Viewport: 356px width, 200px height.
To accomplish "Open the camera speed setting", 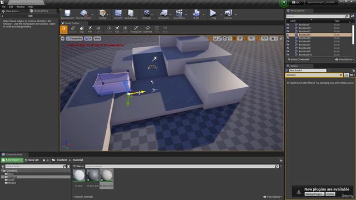I will pyautogui.click(x=274, y=38).
